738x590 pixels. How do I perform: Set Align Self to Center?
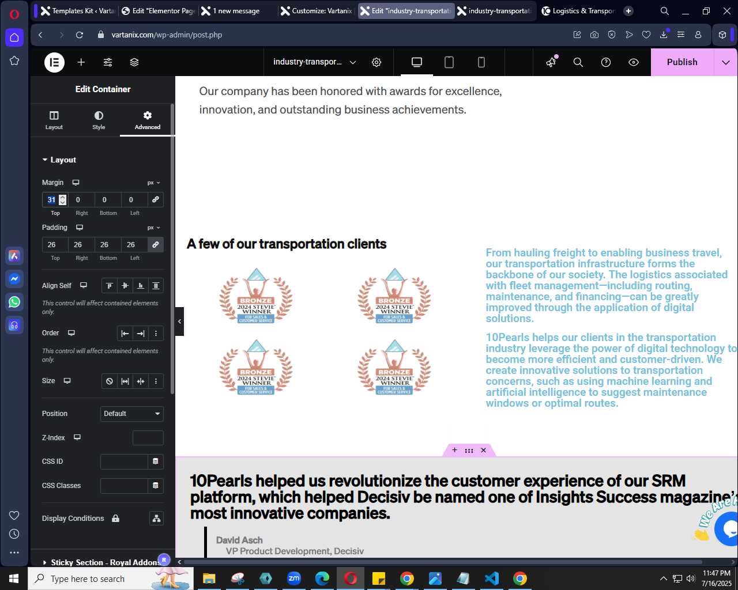[125, 286]
